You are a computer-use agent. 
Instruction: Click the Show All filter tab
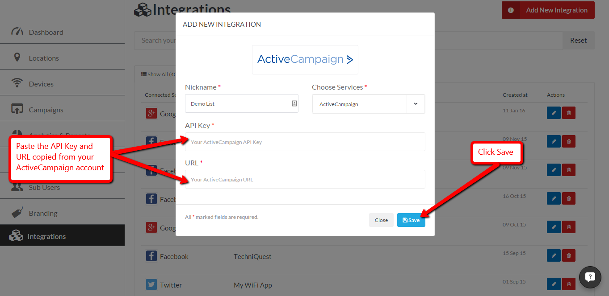point(159,74)
